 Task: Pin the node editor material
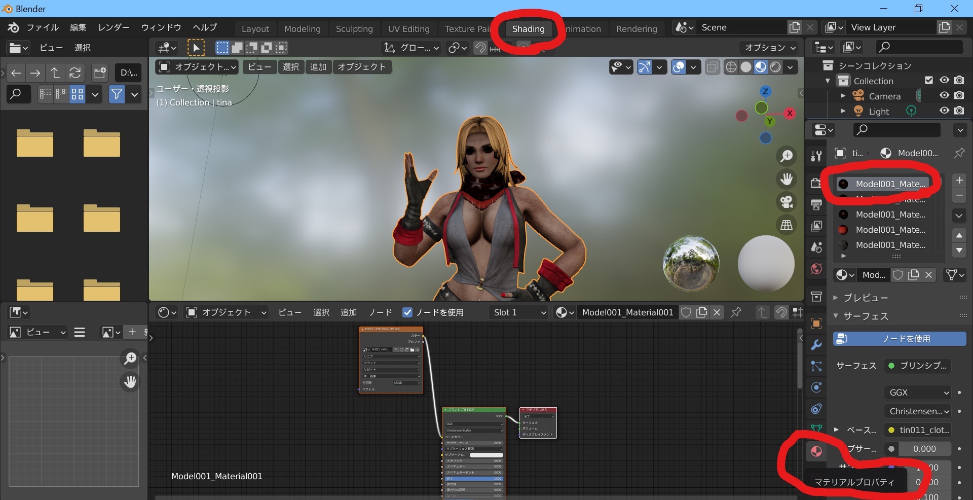tap(736, 312)
